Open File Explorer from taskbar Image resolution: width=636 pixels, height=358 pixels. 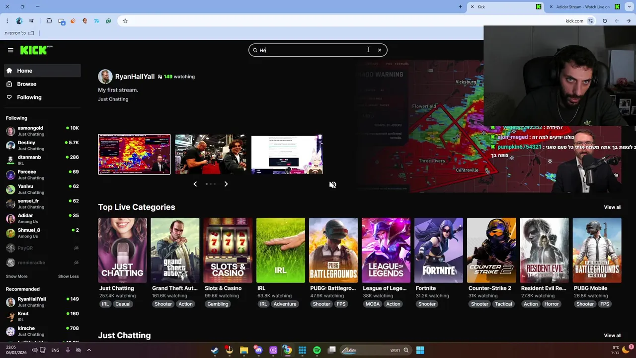[244, 350]
